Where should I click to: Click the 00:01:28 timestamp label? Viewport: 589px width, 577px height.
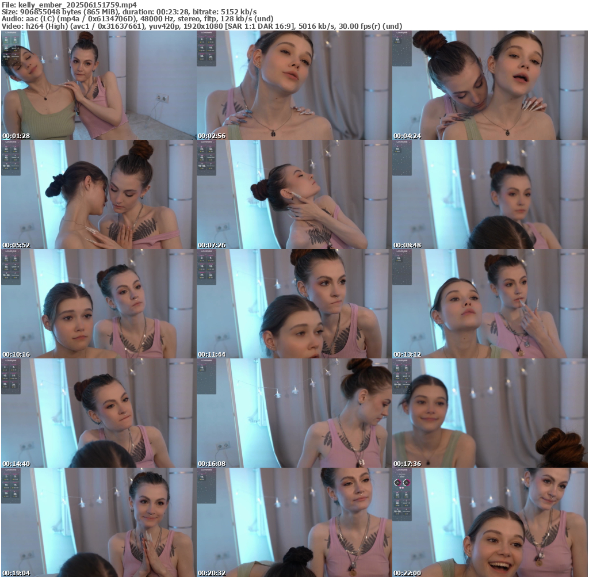(x=16, y=136)
